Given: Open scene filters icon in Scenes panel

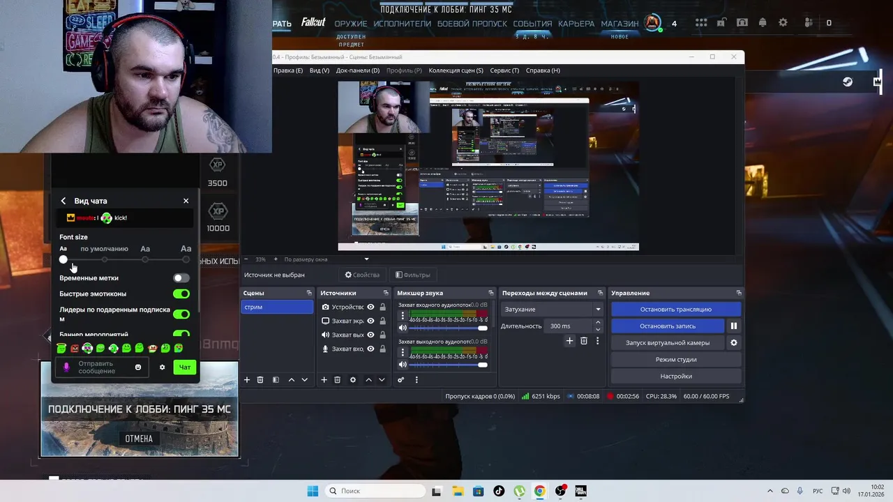Looking at the screenshot, I should (x=276, y=380).
